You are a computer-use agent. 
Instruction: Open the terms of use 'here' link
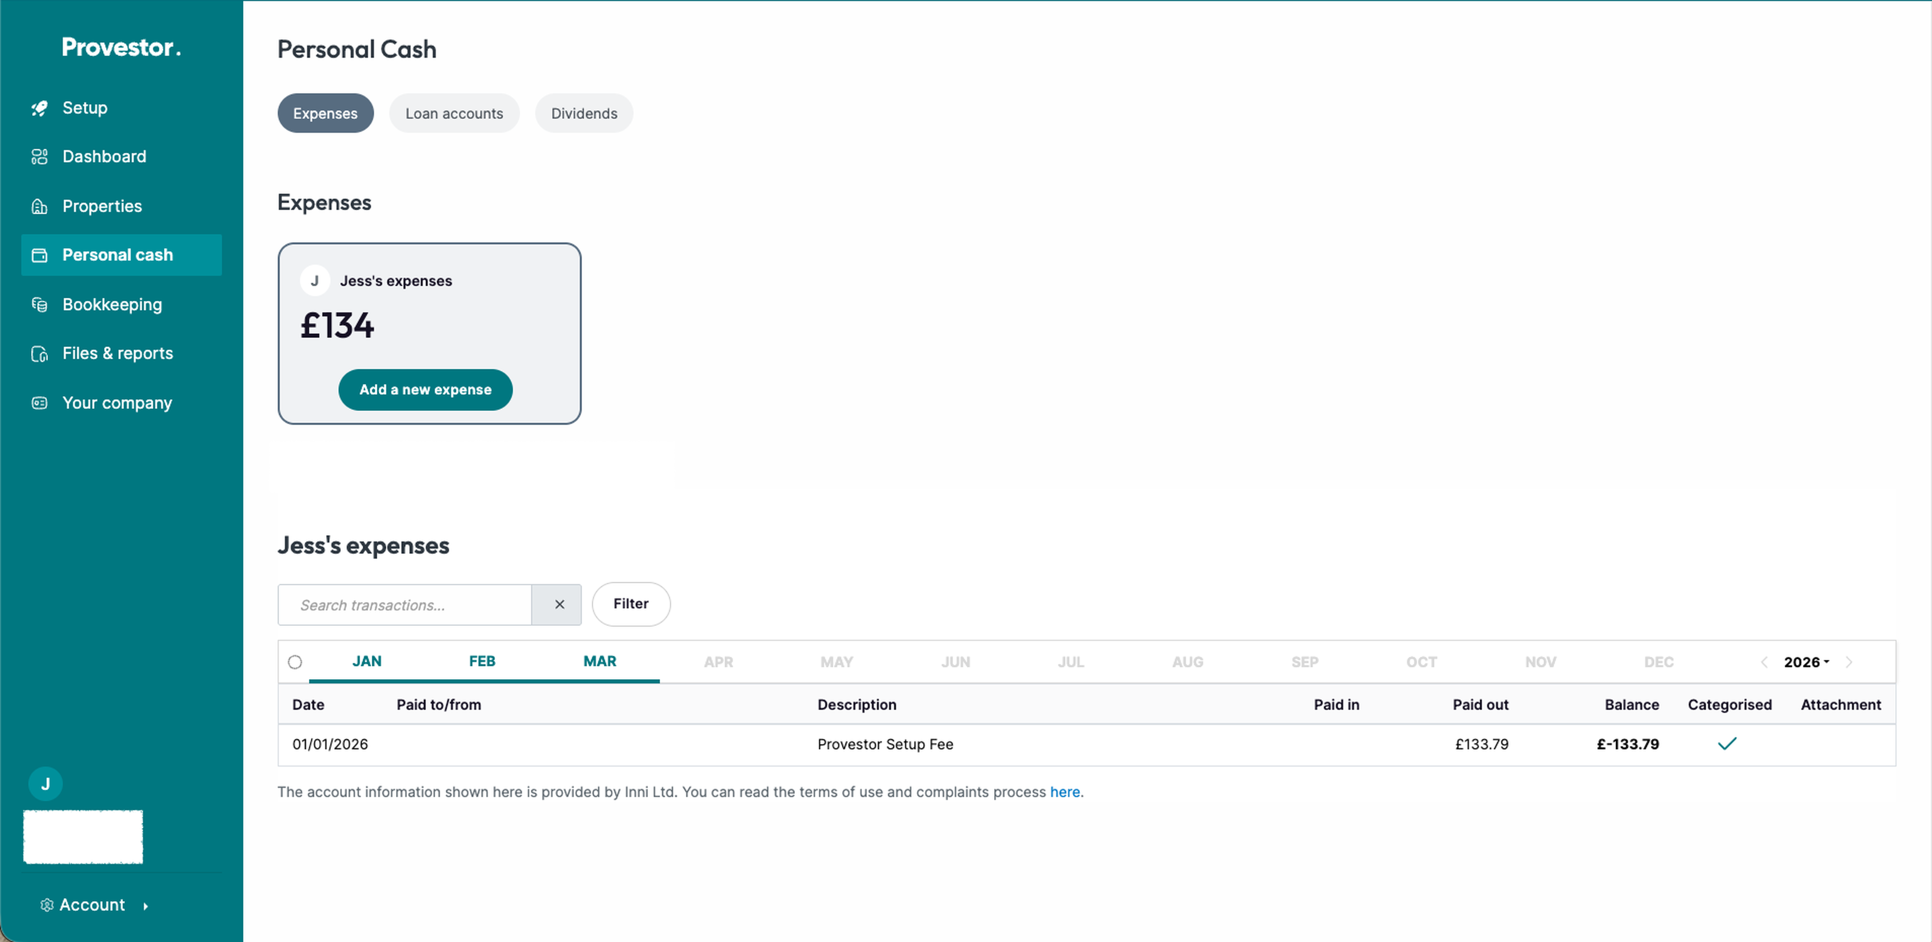pyautogui.click(x=1064, y=792)
